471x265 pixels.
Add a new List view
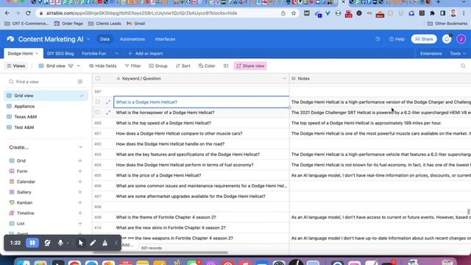pyautogui.click(x=80, y=224)
